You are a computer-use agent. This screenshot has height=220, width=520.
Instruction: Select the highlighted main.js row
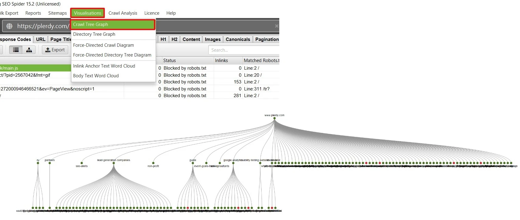pos(35,68)
